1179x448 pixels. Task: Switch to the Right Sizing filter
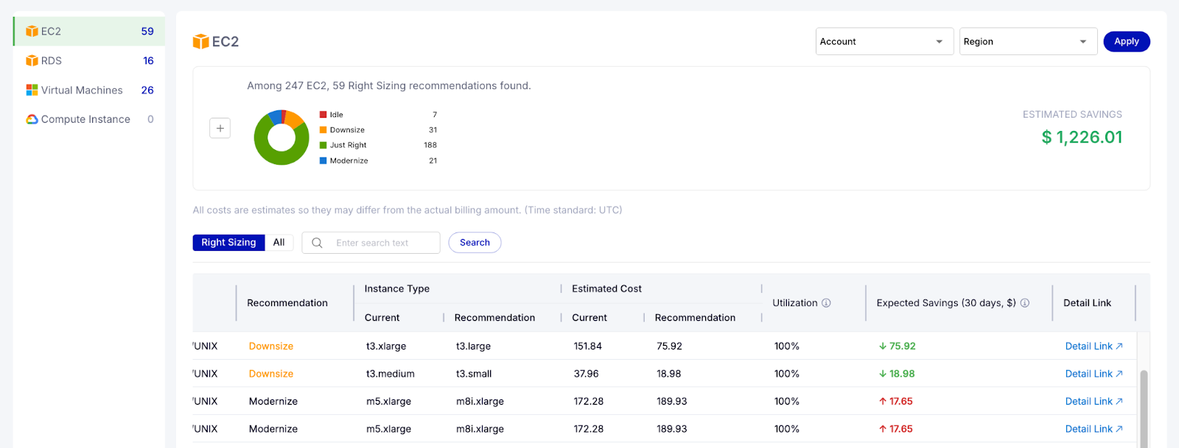pos(228,243)
